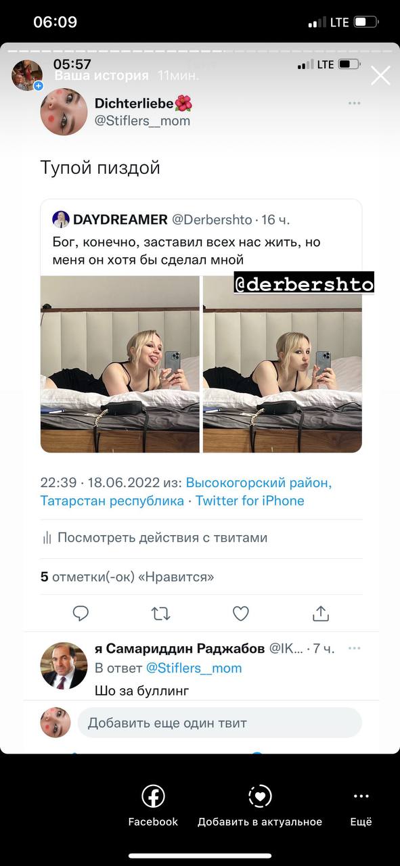Tap the @Stiflers__mom reply mention

point(194,668)
